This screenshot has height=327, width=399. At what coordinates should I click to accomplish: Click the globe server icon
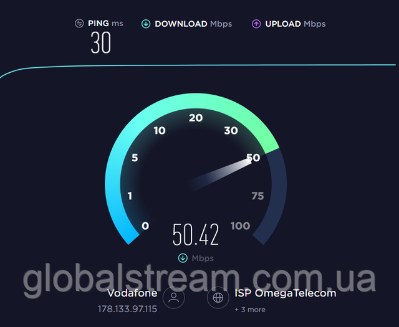pos(218,298)
